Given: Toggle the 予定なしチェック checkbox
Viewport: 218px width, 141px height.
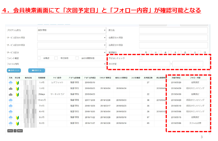Looking at the screenshot, I should click(141, 58).
